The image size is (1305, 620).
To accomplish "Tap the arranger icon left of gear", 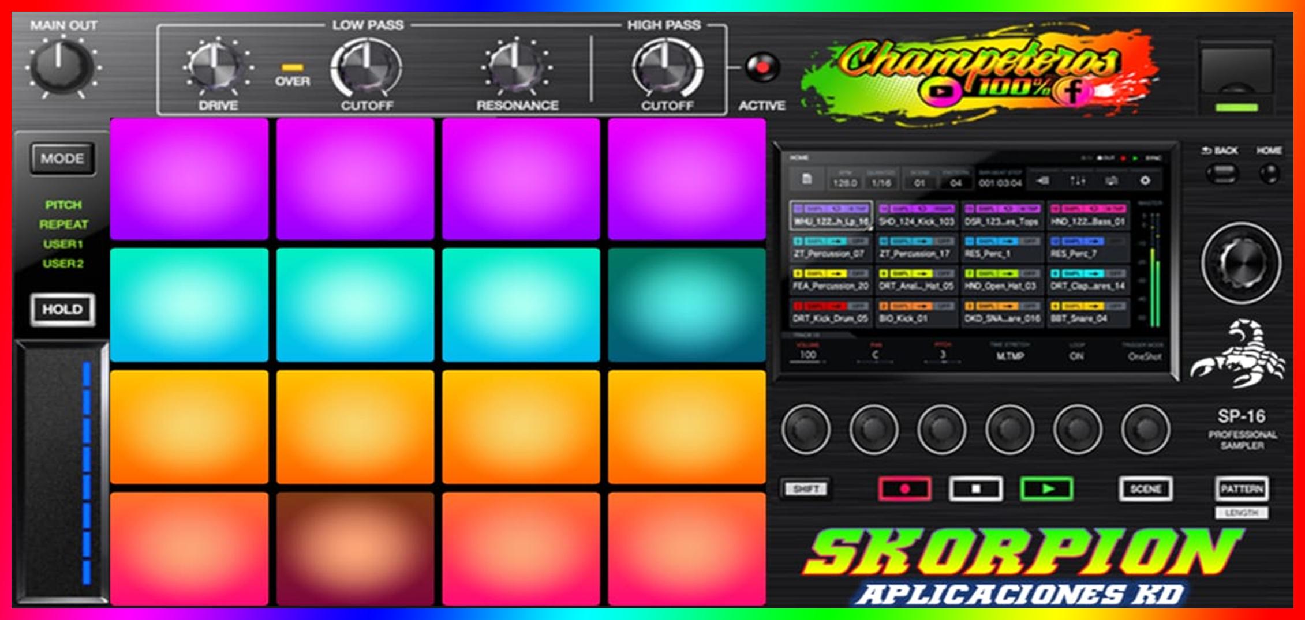I will (x=1111, y=181).
